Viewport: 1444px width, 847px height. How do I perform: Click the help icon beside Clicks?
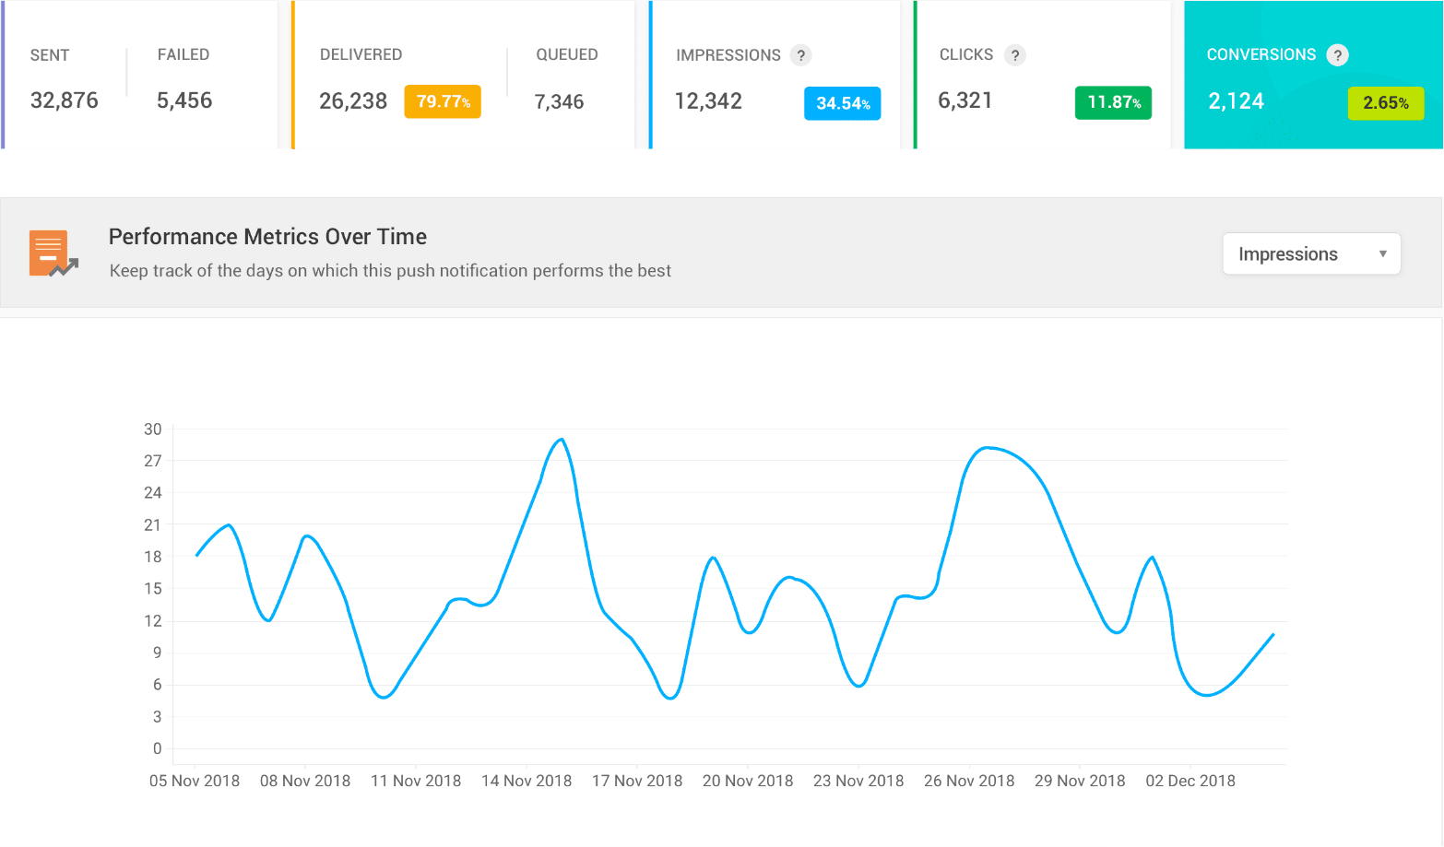(1014, 55)
